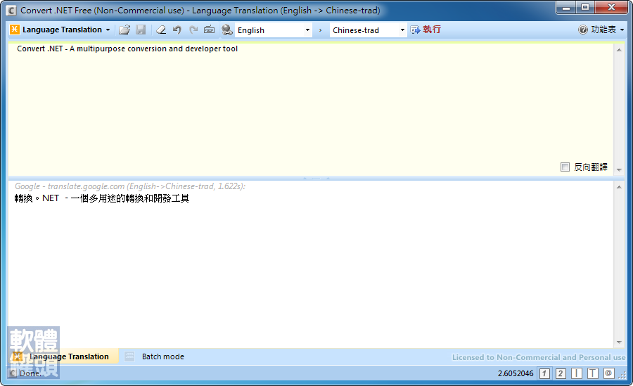Image resolution: width=633 pixels, height=386 pixels.
Task: Click the input pane scroll up arrow
Action: pyautogui.click(x=619, y=50)
